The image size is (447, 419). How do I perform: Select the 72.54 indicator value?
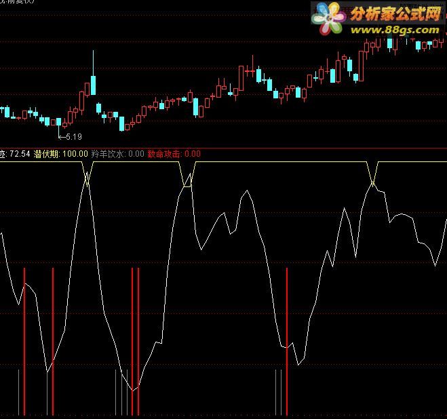coord(20,154)
